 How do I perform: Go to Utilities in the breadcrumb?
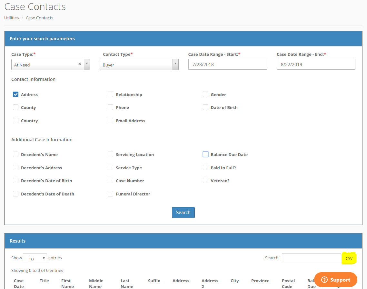pyautogui.click(x=11, y=18)
